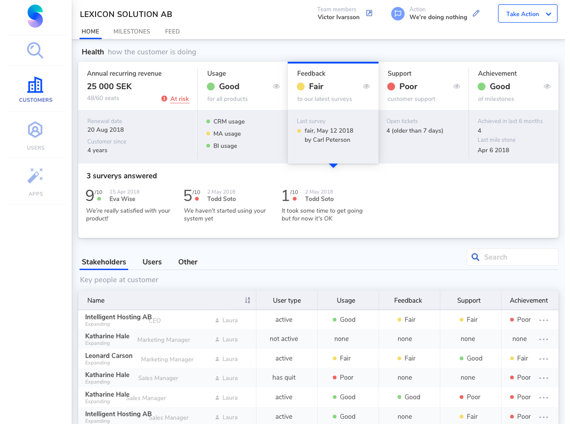Sort the Name column
The width and height of the screenshot is (565, 424).
(x=248, y=300)
